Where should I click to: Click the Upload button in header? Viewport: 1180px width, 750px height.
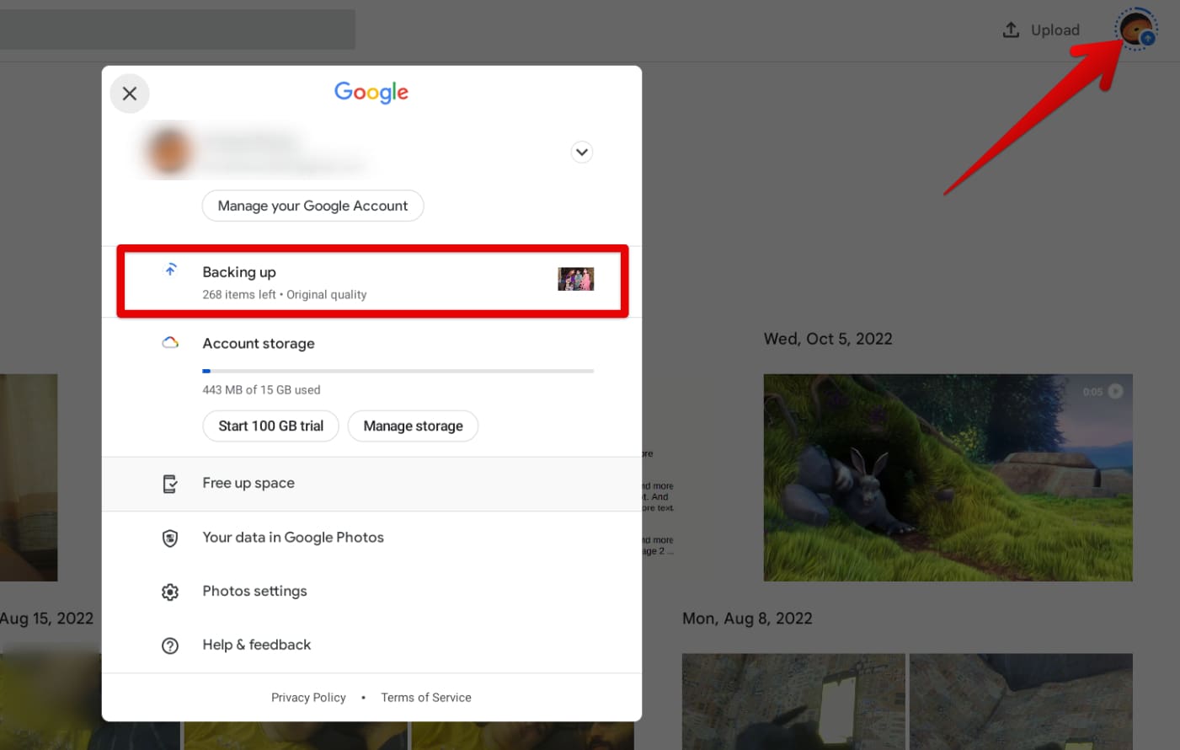tap(1041, 30)
